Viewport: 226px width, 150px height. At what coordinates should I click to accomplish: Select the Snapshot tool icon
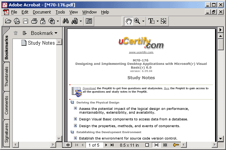click(x=163, y=21)
